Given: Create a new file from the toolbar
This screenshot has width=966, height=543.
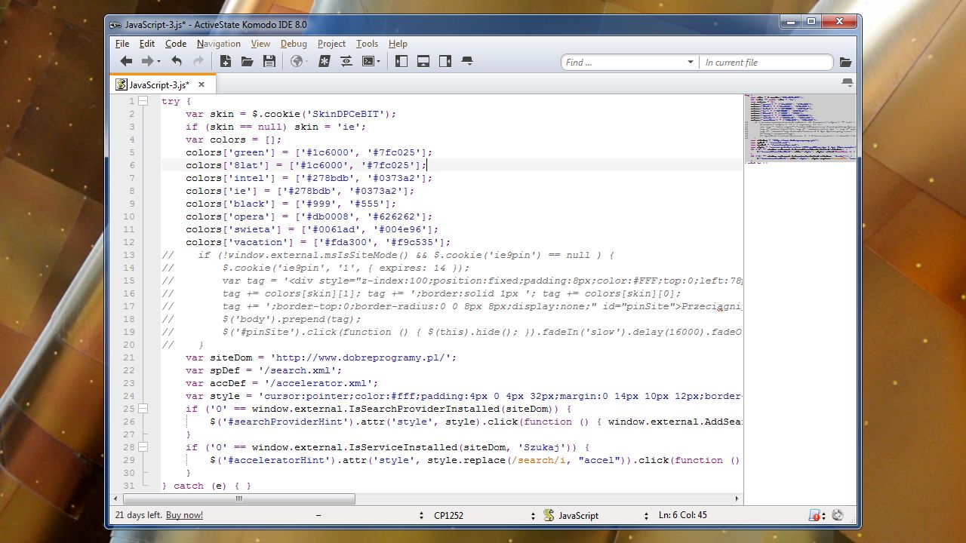Looking at the screenshot, I should (225, 62).
